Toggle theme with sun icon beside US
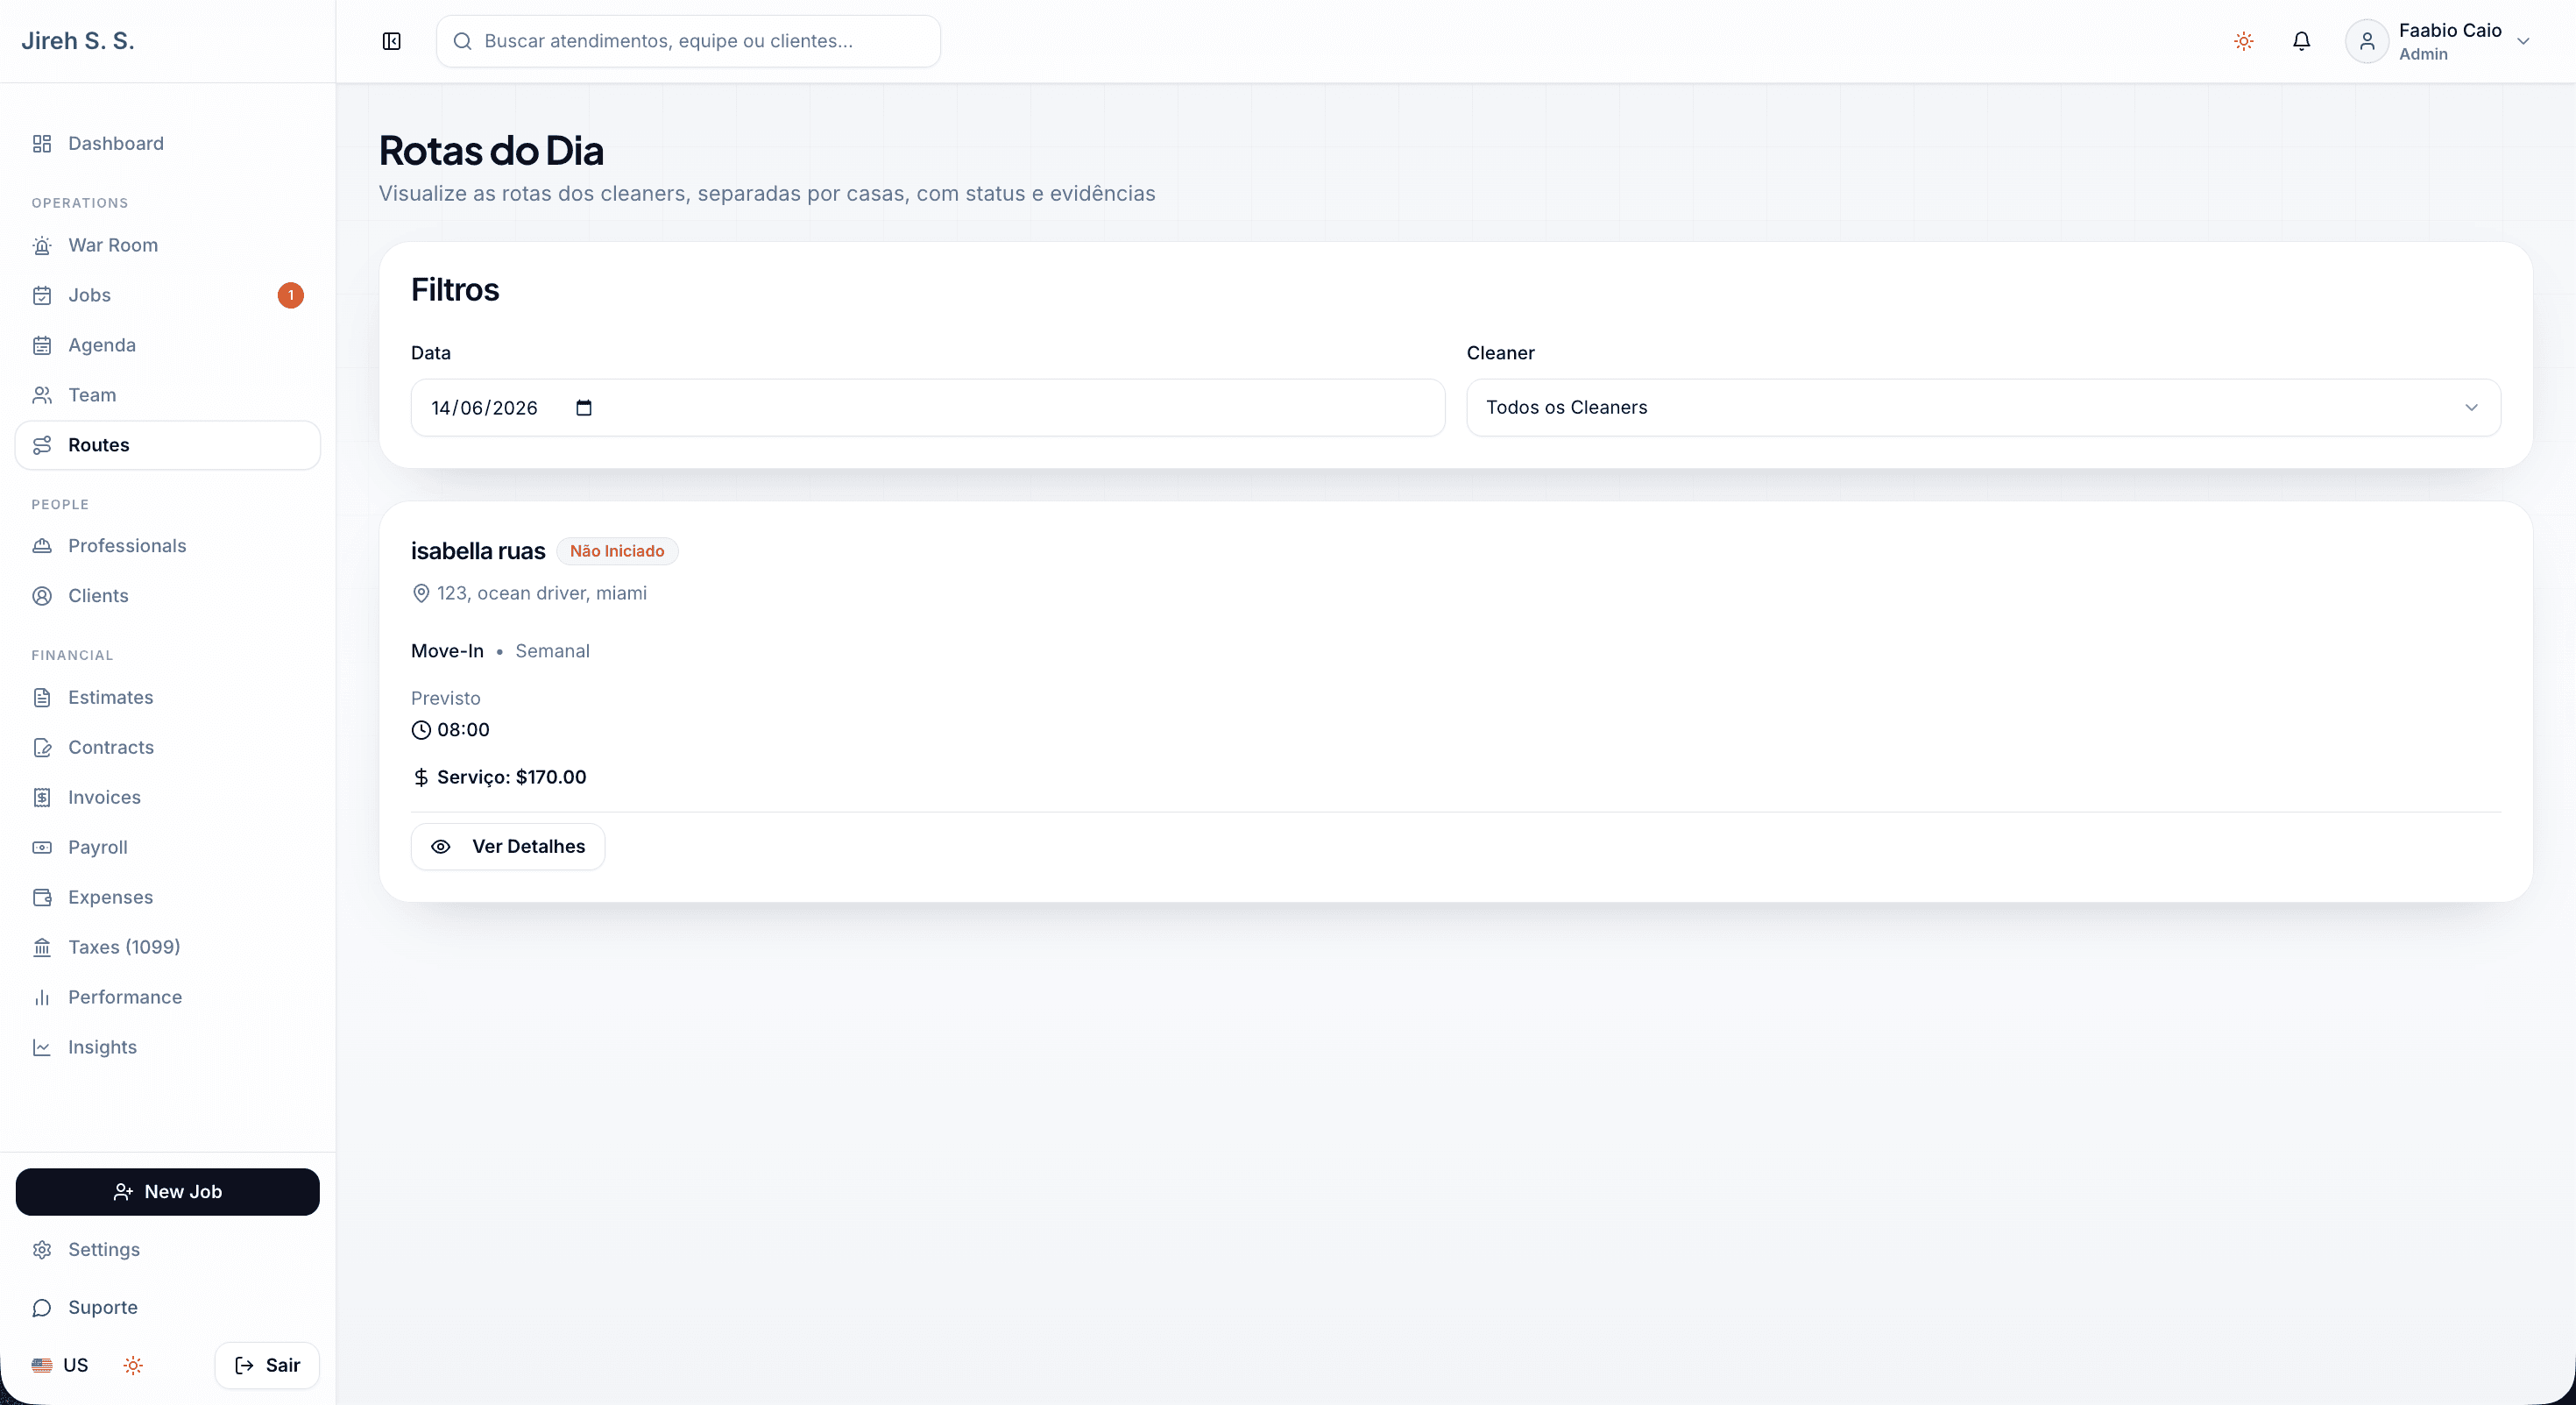The image size is (2576, 1405). [133, 1365]
